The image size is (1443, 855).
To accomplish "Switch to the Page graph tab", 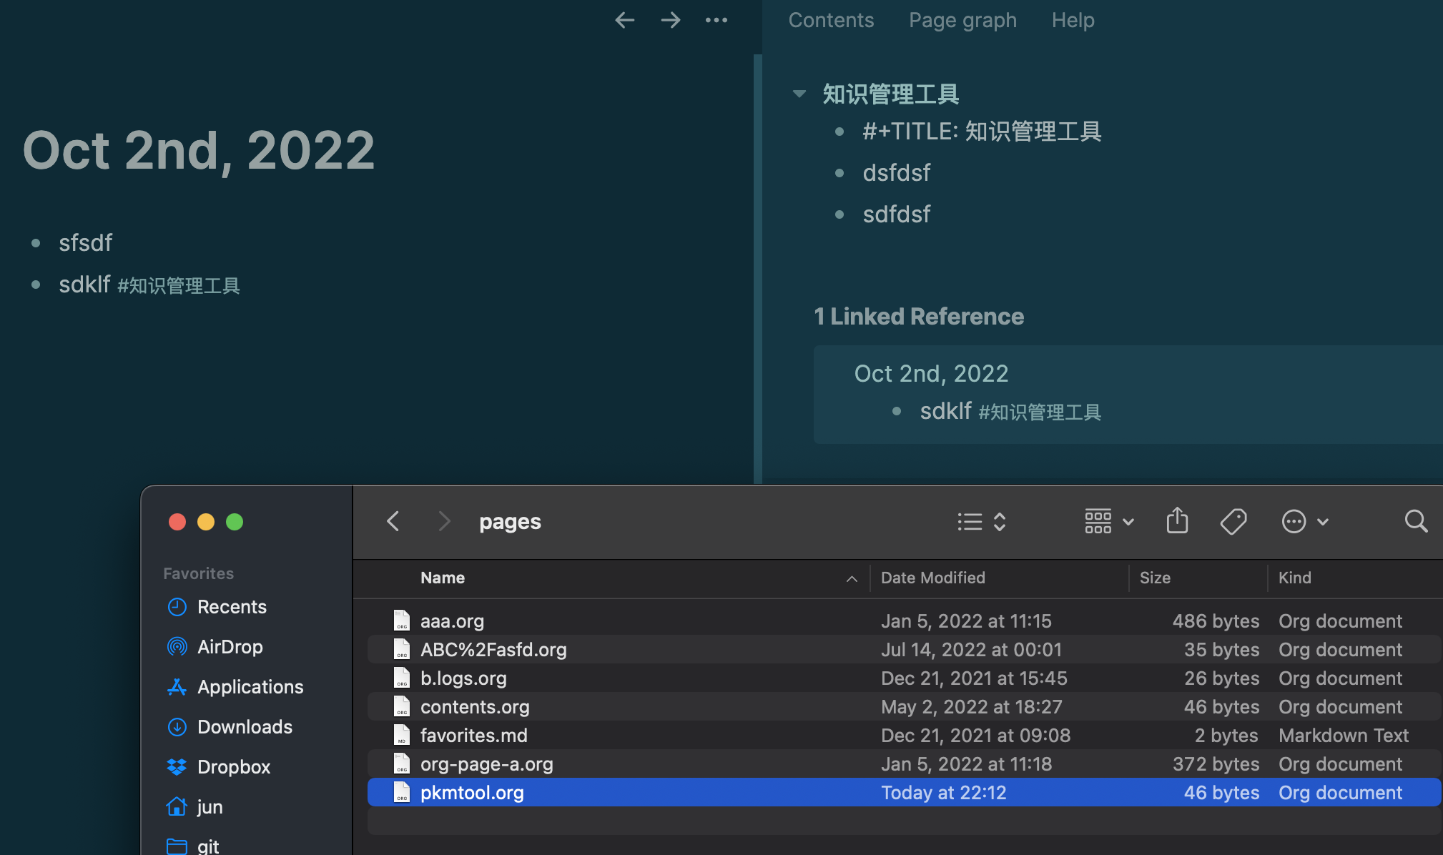I will 962,20.
